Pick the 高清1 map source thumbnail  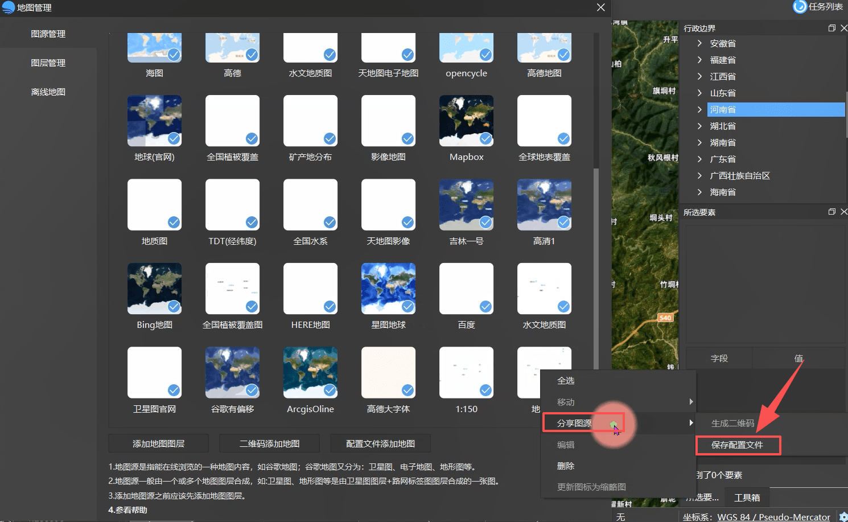click(544, 205)
